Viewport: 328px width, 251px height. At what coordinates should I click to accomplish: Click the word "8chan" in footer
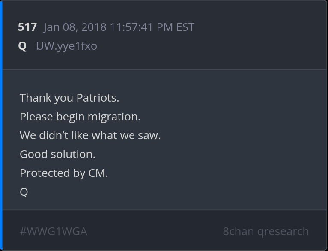[x=238, y=231]
